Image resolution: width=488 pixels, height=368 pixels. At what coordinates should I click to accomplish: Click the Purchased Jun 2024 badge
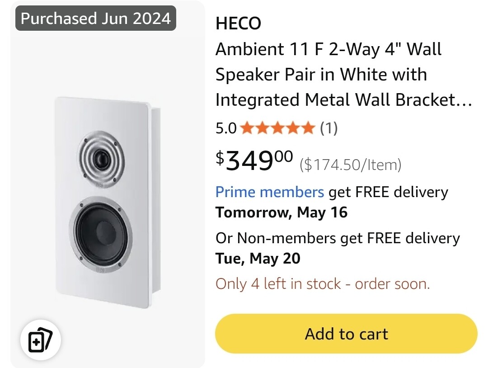click(x=96, y=19)
